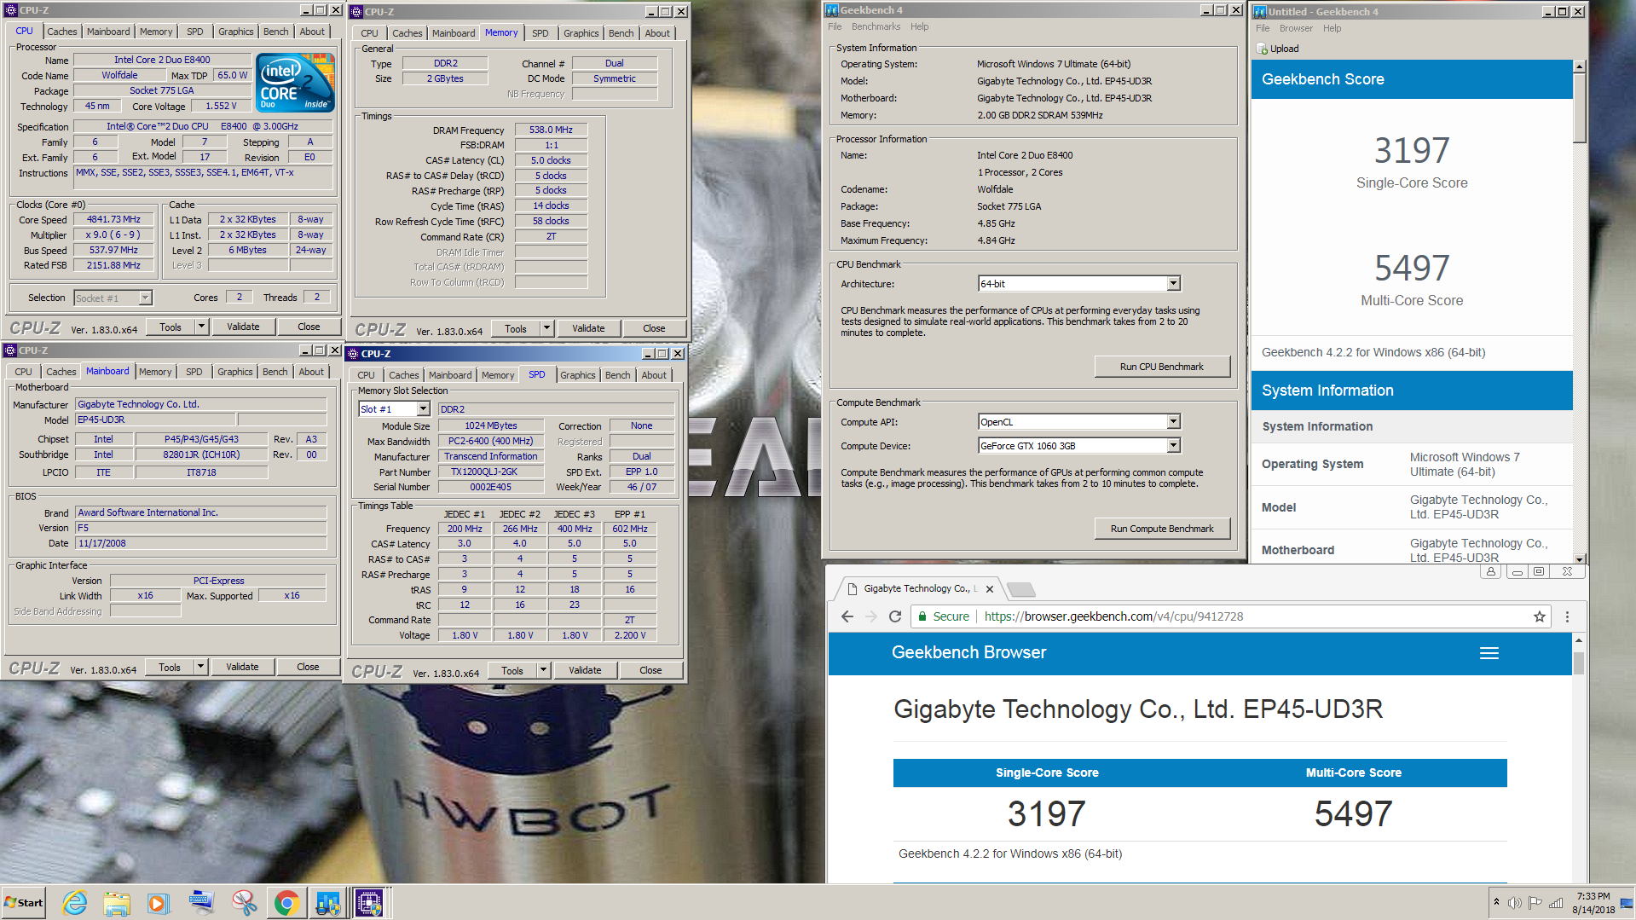Open Windows Explorer folder icon on taskbar
The width and height of the screenshot is (1636, 920).
click(117, 903)
